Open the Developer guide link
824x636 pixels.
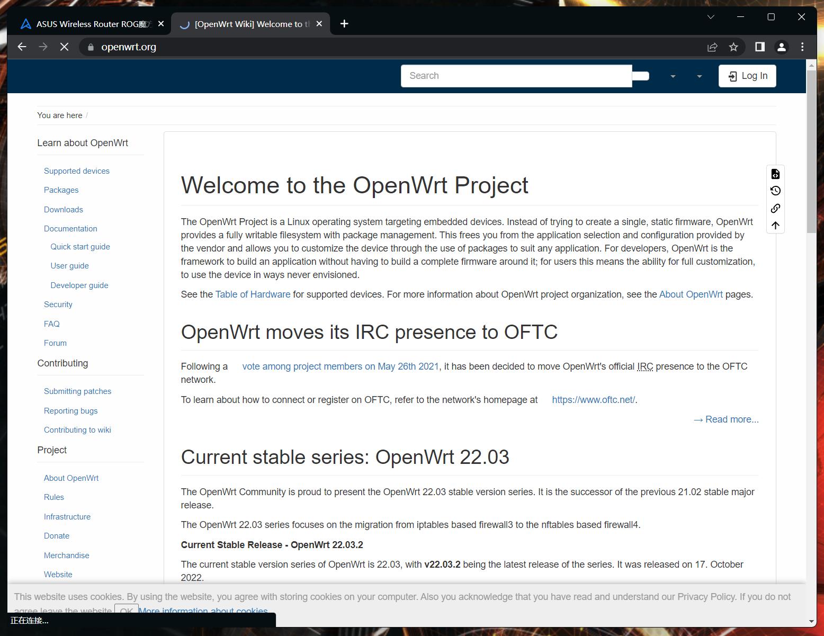tap(79, 285)
